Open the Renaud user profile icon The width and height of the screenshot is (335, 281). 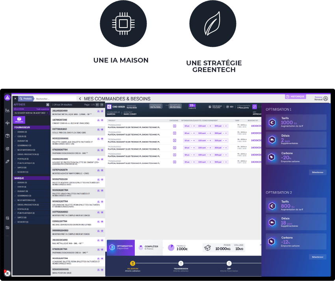[x=325, y=99]
